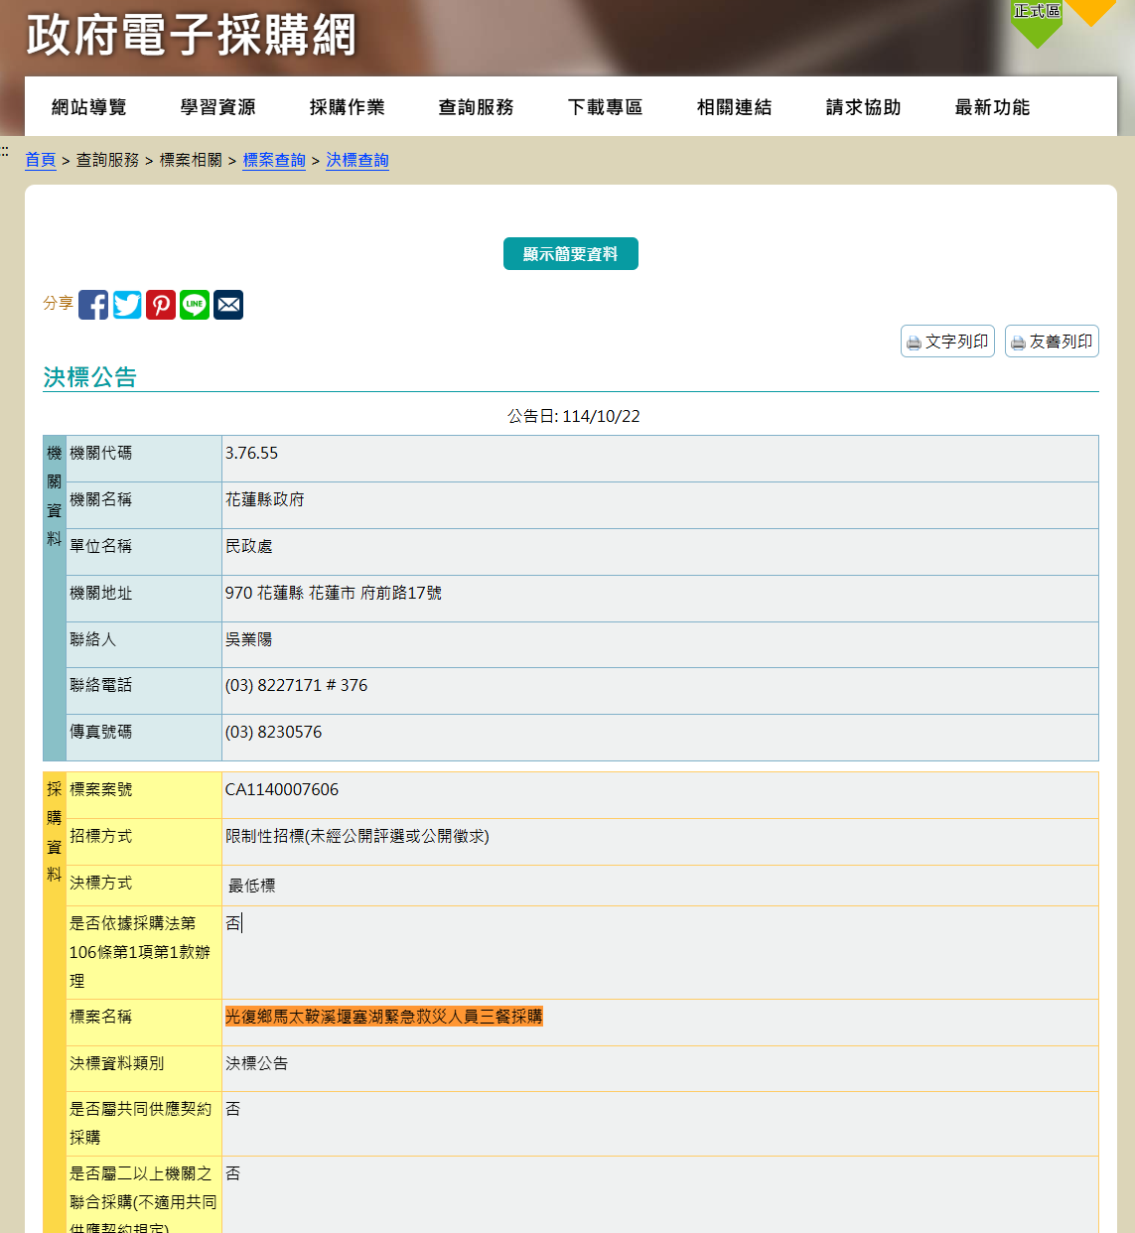Click the Pinterest share icon
Screen dimensions: 1135x1233
click(x=161, y=305)
